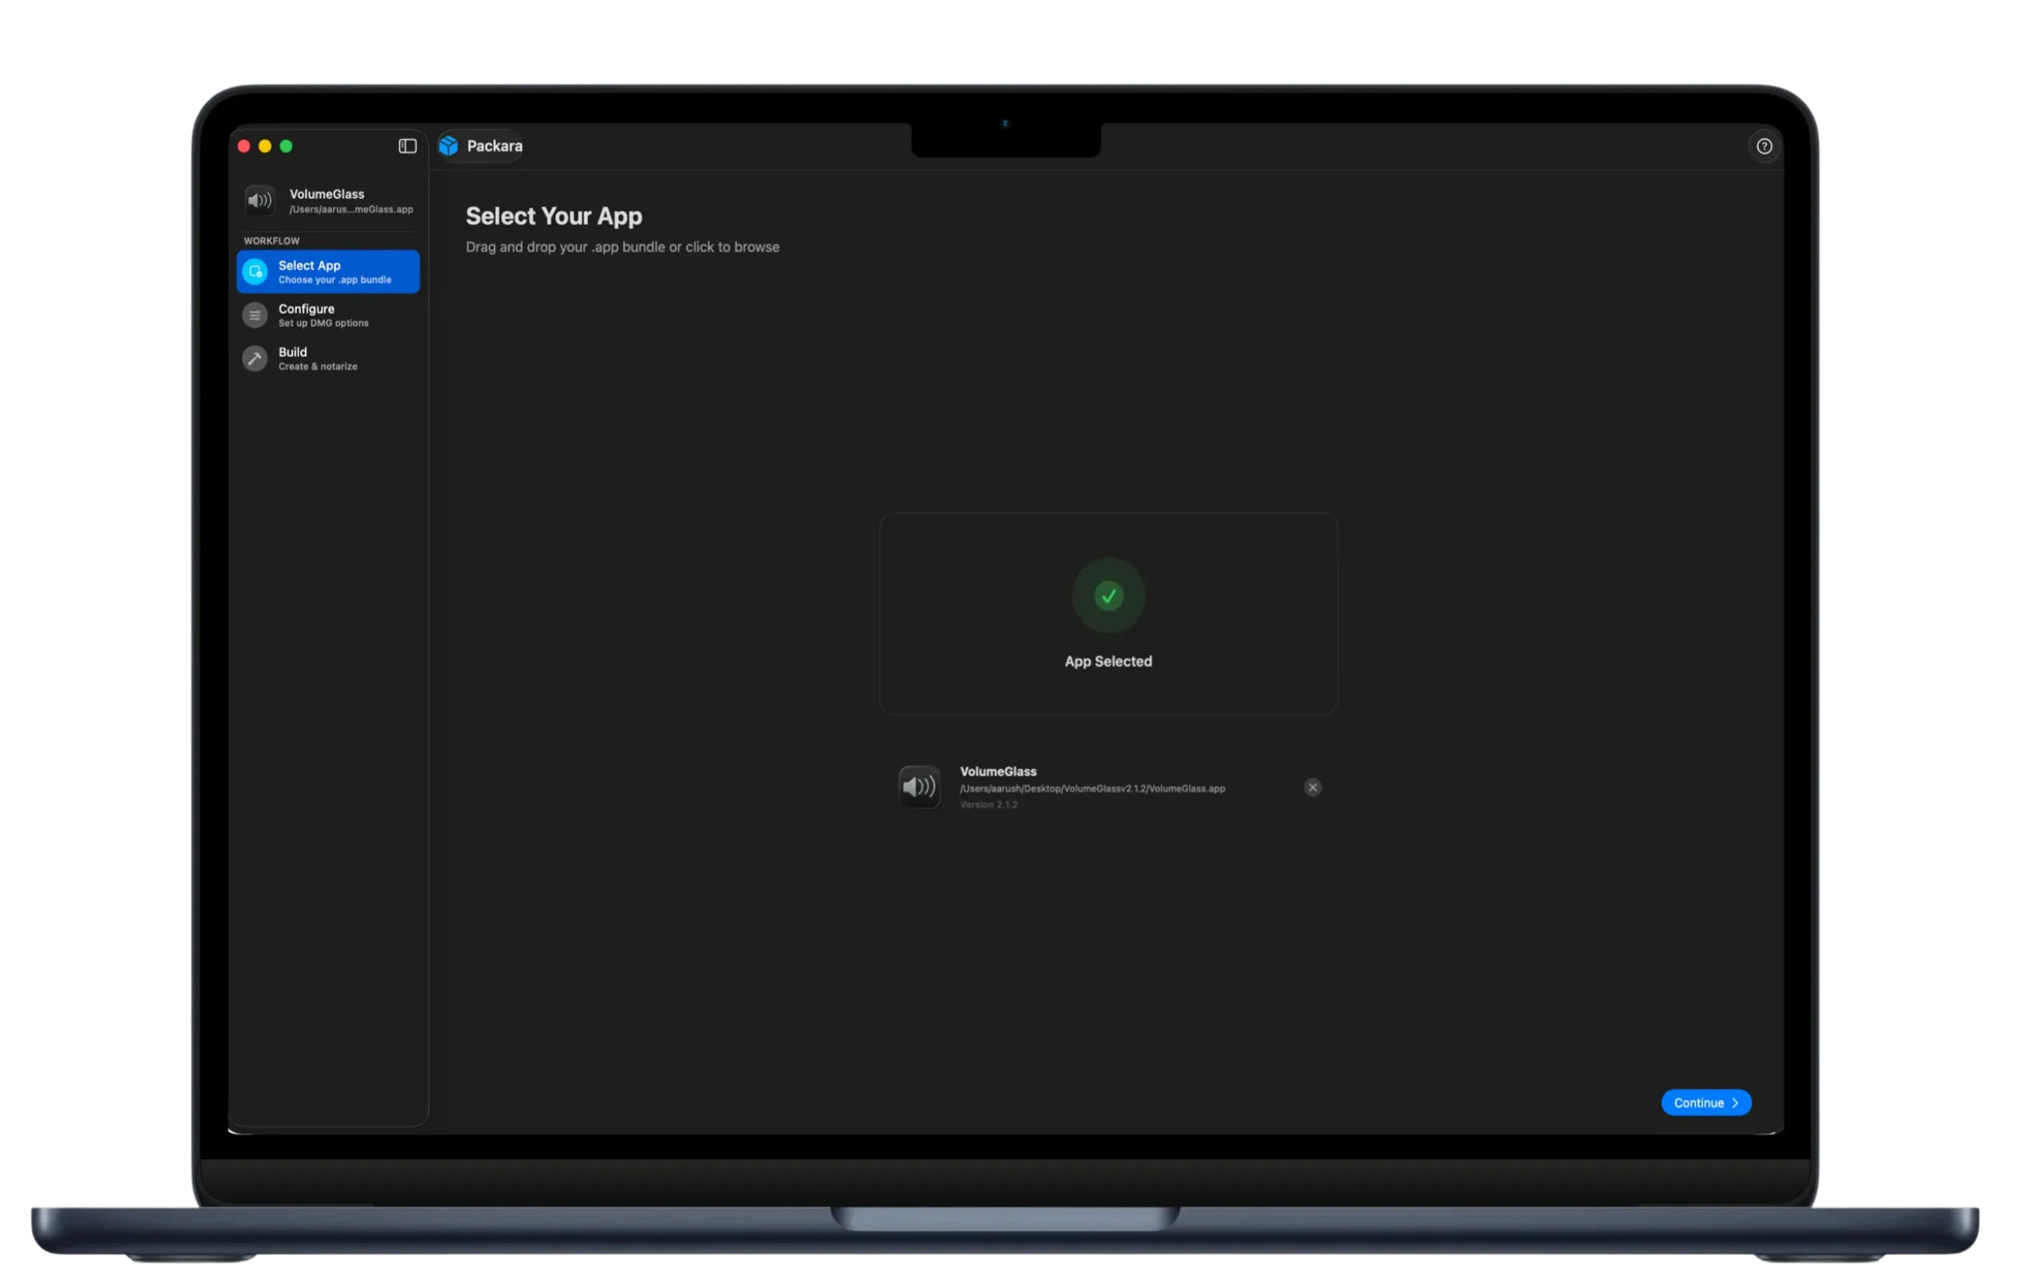Click the chevron arrow inside the Continue button
This screenshot has height=1278, width=2044.
pos(1735,1102)
